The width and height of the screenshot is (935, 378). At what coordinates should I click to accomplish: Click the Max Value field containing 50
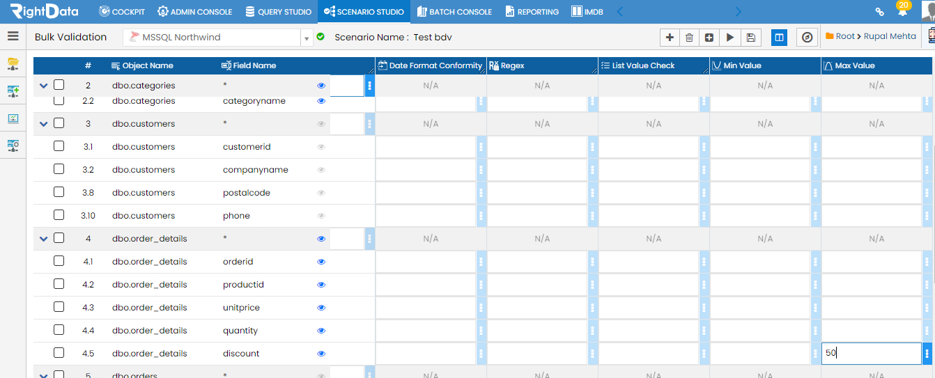(x=871, y=353)
